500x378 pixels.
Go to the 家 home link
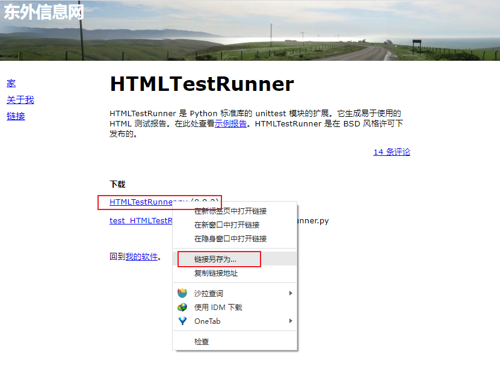coord(11,83)
